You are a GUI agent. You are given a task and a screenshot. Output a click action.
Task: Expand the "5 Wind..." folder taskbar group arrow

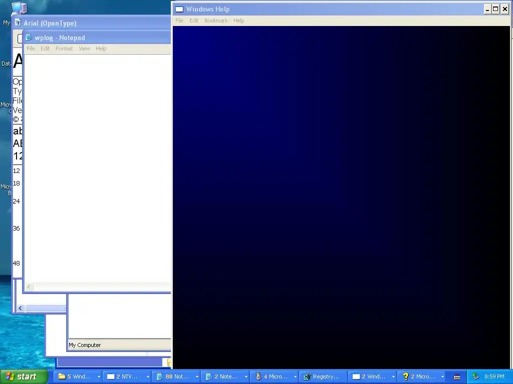coord(99,377)
